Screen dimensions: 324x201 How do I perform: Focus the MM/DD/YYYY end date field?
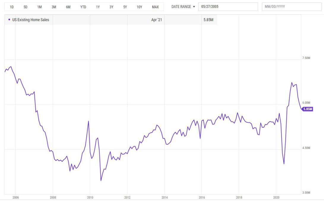point(292,7)
